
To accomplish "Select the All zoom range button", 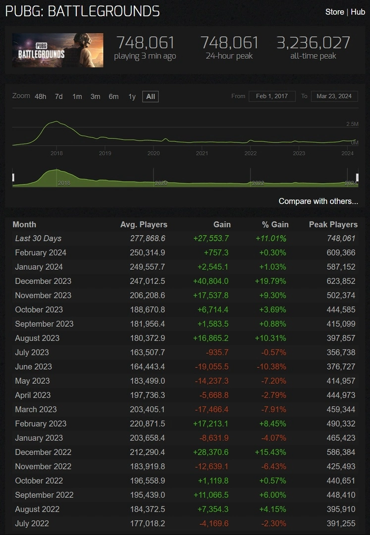I will coord(151,97).
